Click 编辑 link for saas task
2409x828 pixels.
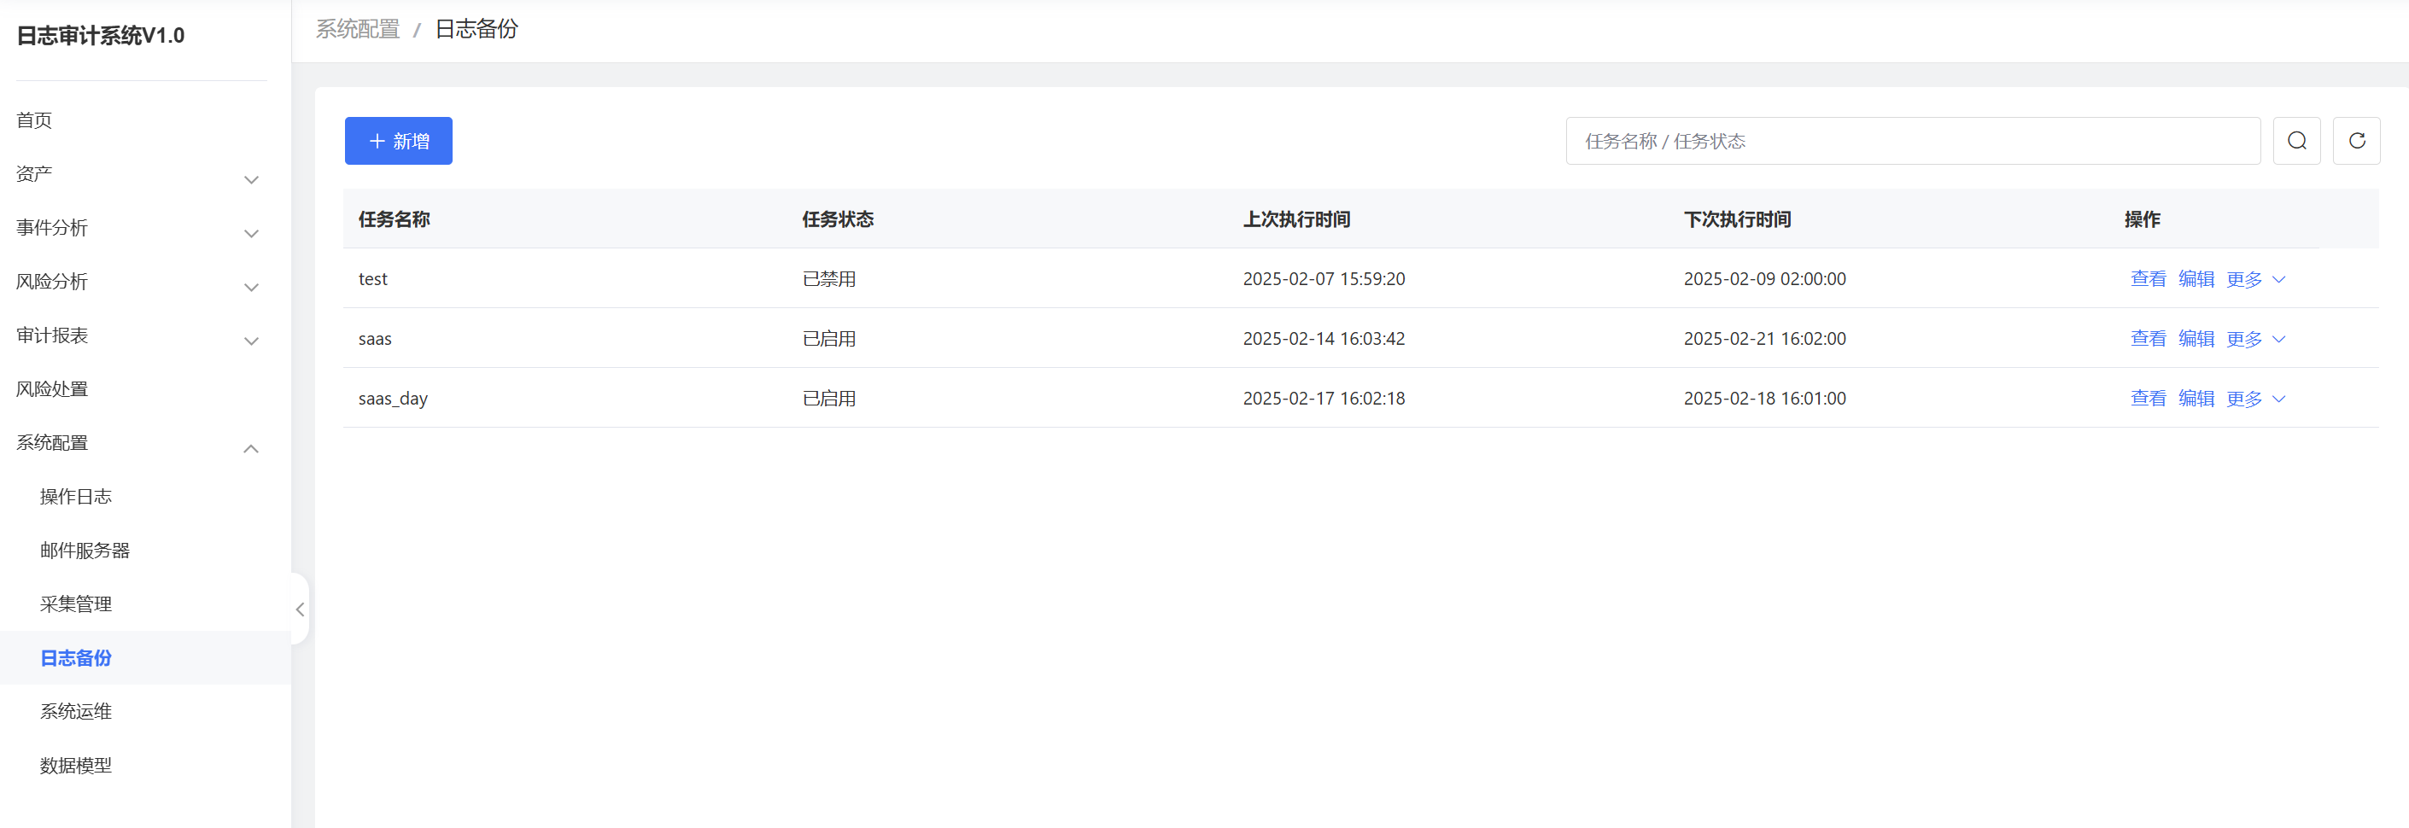coord(2196,338)
